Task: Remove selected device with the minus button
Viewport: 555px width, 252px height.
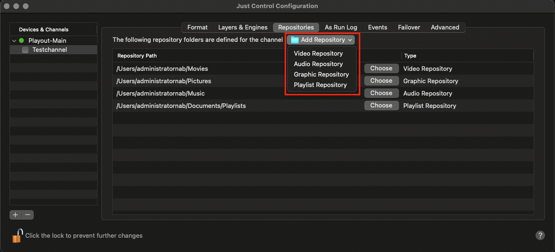Action: pos(28,215)
